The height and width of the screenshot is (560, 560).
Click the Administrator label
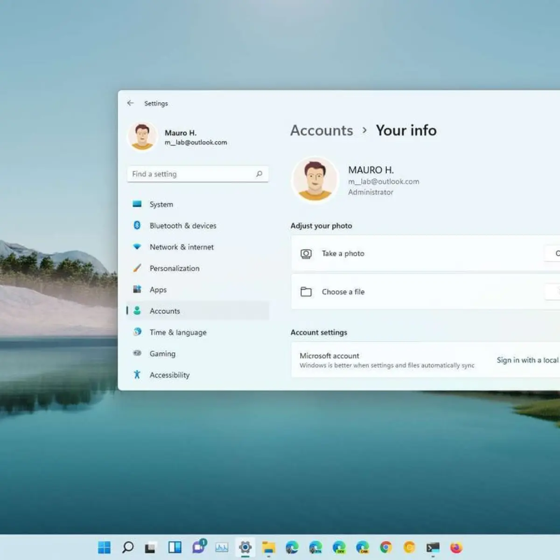pos(371,192)
